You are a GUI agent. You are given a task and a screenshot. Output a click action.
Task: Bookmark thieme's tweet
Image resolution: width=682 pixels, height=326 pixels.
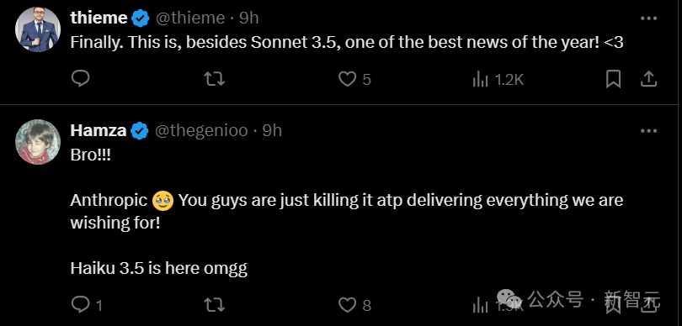(613, 79)
